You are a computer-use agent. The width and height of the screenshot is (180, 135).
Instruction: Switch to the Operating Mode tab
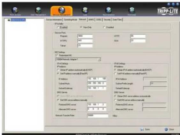click(x=70, y=20)
